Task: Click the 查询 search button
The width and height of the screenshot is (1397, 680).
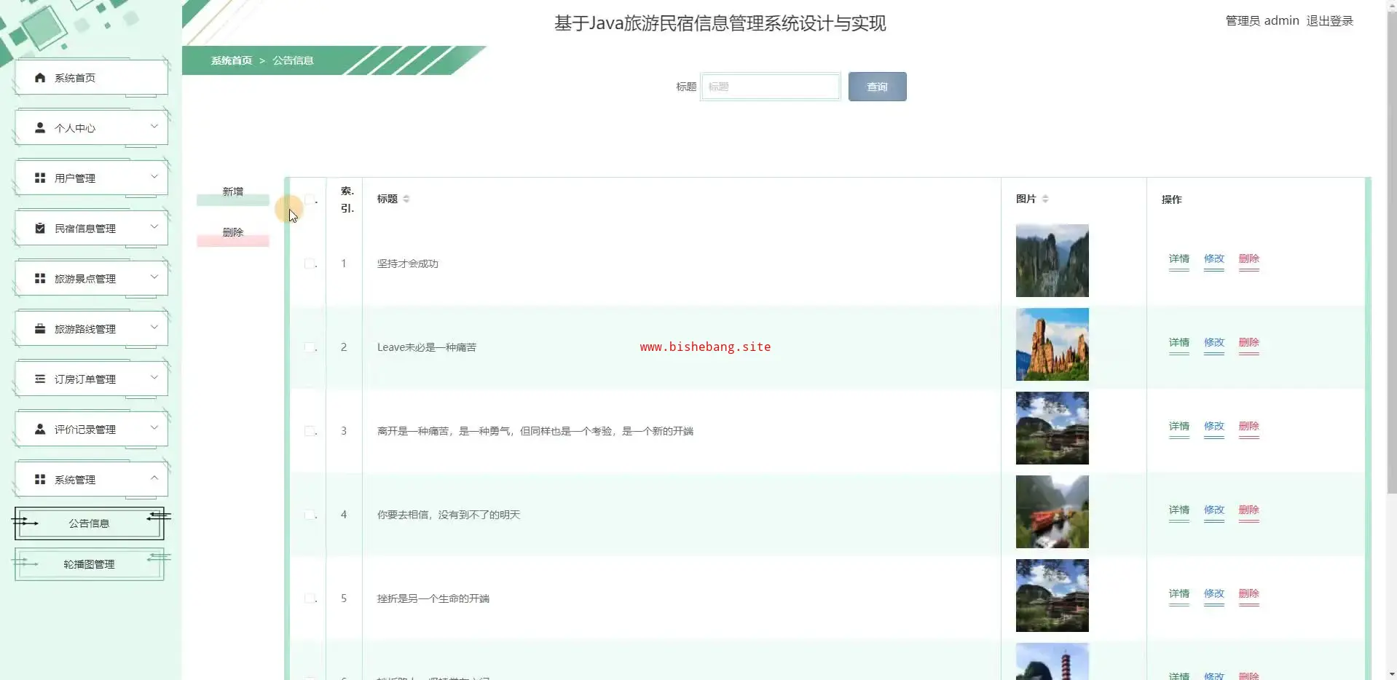Action: [x=877, y=87]
